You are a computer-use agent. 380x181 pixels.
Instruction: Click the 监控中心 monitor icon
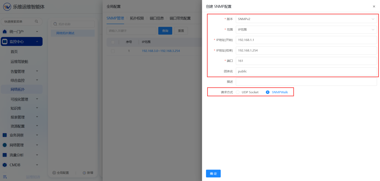tap(5, 42)
